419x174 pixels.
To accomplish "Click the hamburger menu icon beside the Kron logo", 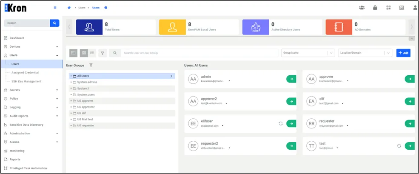I will coord(55,8).
